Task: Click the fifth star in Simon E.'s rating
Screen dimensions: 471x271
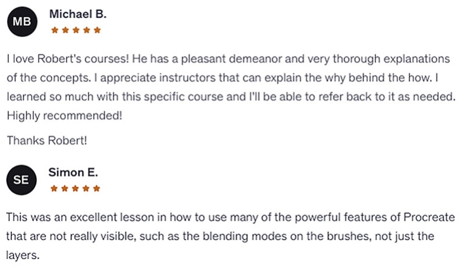Action: (x=96, y=189)
